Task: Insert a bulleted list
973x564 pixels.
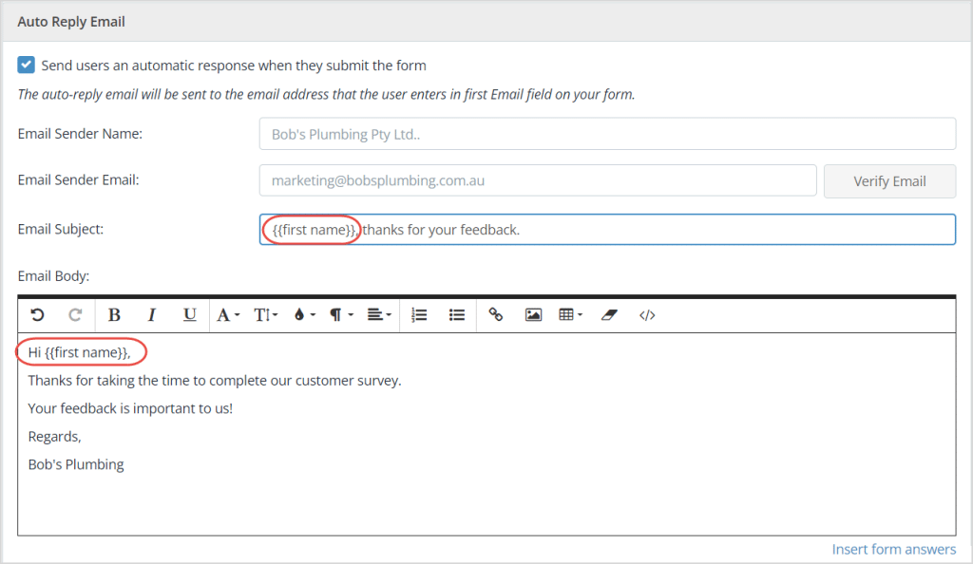Action: pyautogui.click(x=457, y=314)
